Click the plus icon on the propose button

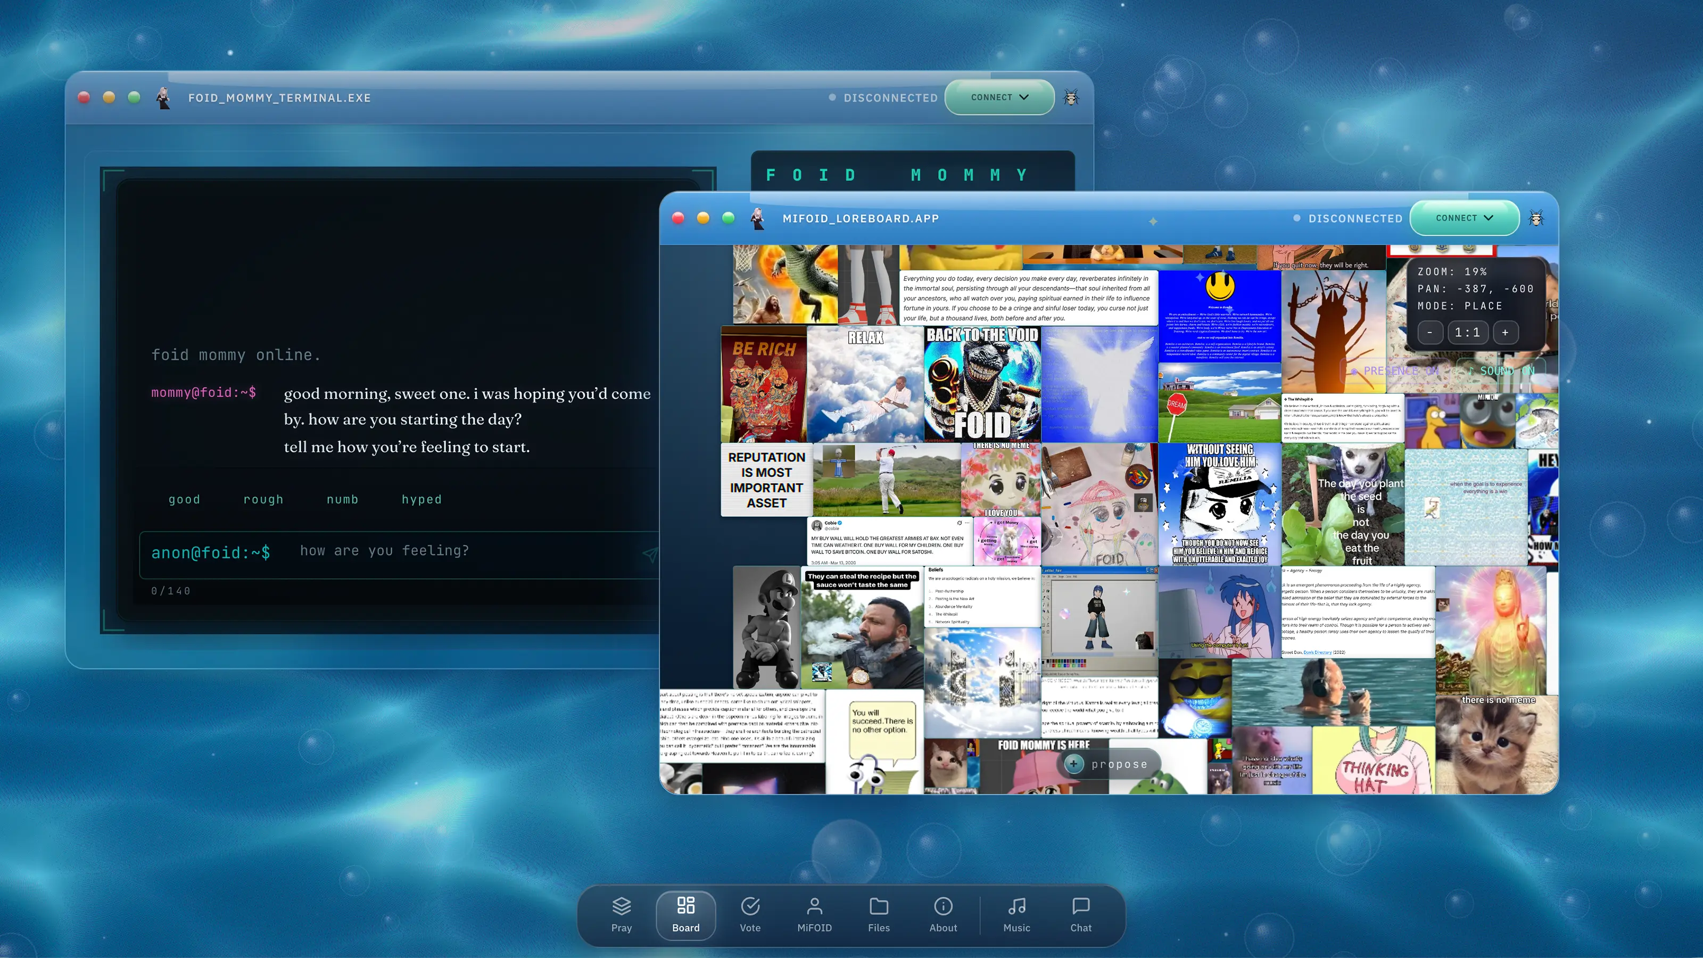coord(1073,764)
